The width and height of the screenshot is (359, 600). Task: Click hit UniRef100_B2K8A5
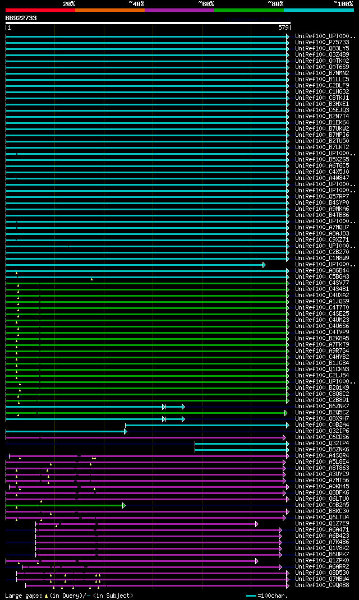pos(322,339)
